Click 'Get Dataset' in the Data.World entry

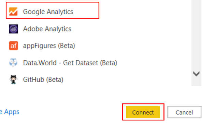(x=81, y=63)
